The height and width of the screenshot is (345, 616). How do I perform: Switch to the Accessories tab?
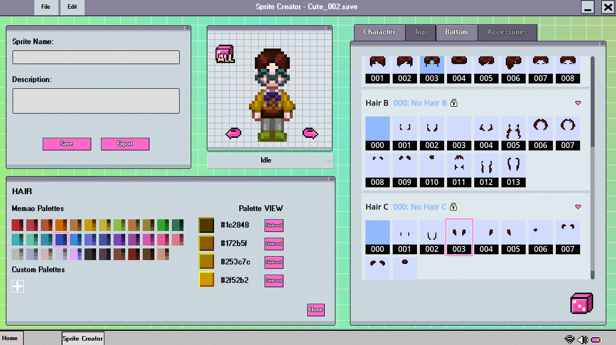[507, 32]
